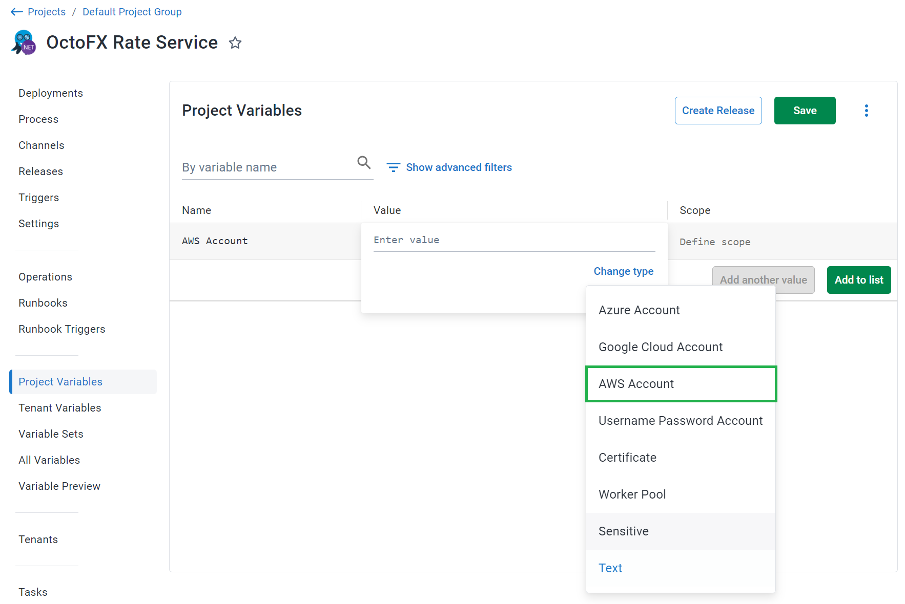Screen dimensions: 905x604
Task: Click the OctoFX project logo
Action: 24,42
